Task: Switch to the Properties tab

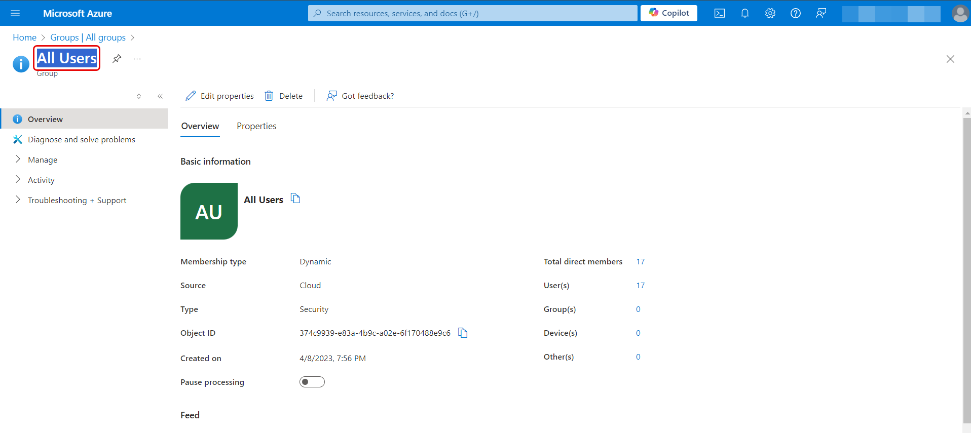Action: click(x=256, y=126)
